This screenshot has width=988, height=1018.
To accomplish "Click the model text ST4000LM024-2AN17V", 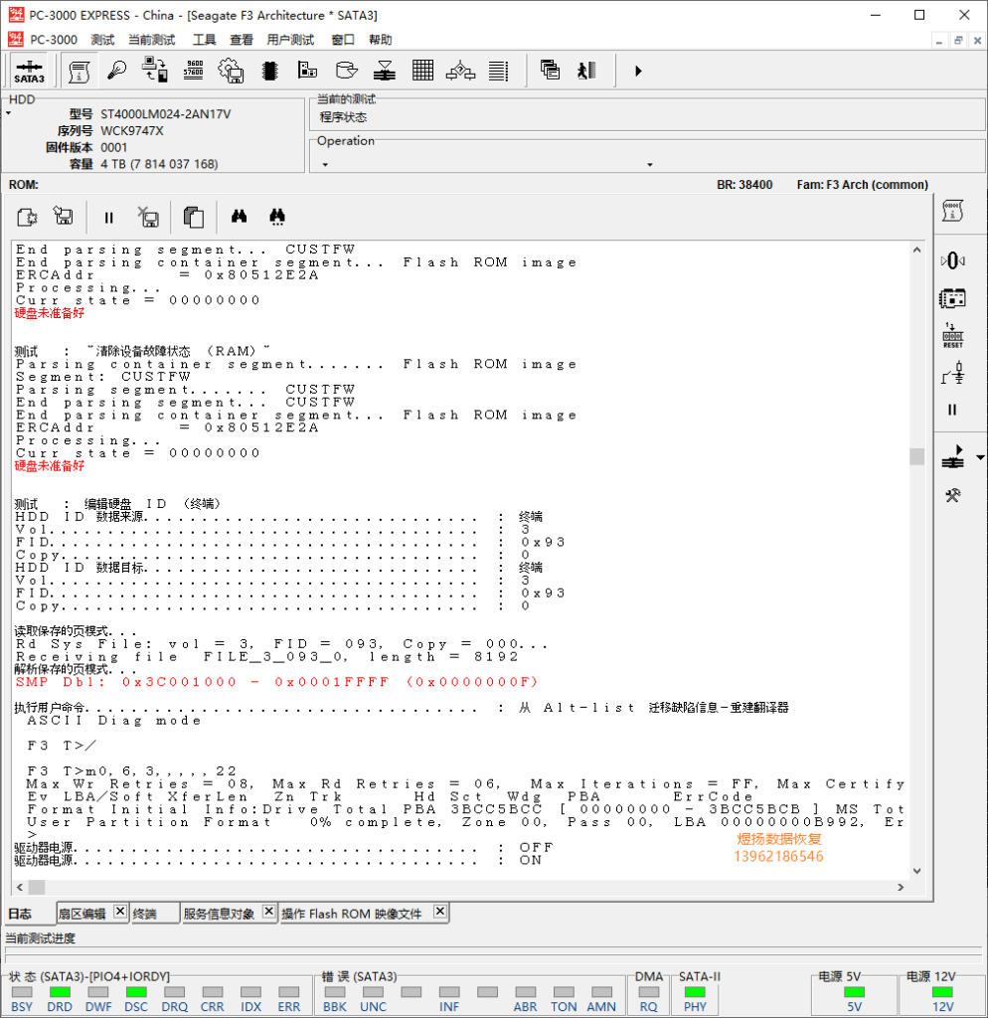I will tap(166, 114).
